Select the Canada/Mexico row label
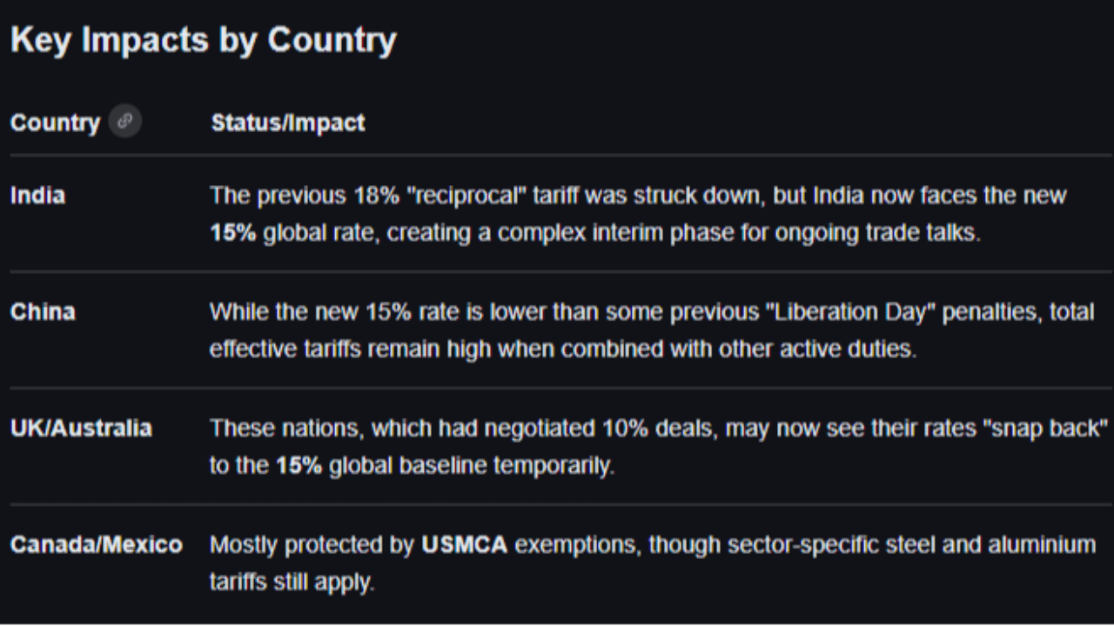The height and width of the screenshot is (626, 1114). tap(97, 545)
